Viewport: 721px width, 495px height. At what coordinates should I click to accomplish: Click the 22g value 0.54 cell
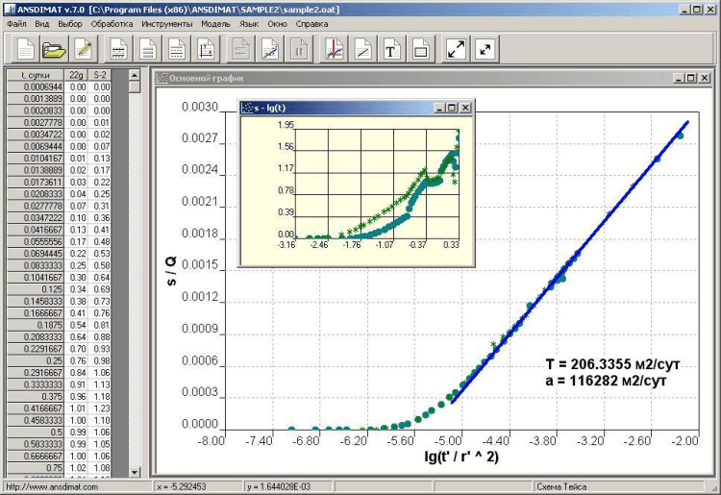click(76, 325)
